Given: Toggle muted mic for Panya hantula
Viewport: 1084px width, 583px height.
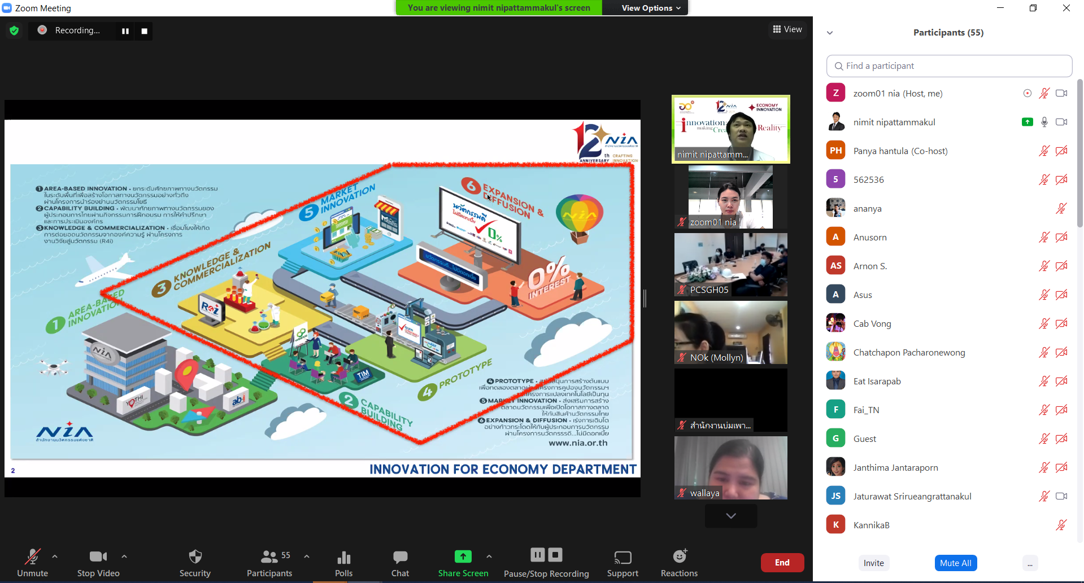Looking at the screenshot, I should [1044, 151].
